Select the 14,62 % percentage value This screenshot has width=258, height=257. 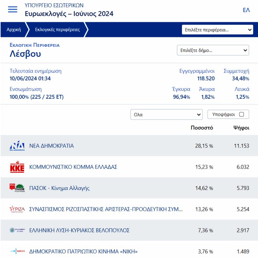click(204, 188)
